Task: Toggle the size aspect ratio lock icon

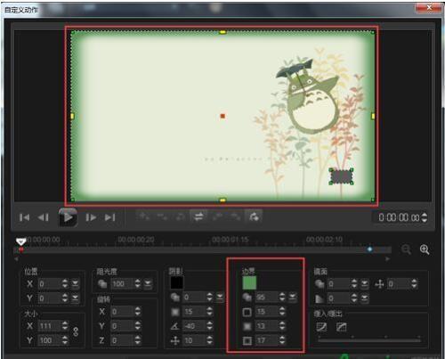Action: pos(76,331)
